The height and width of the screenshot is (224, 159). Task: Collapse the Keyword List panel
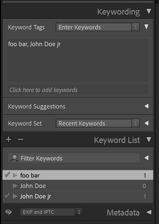pos(148,140)
